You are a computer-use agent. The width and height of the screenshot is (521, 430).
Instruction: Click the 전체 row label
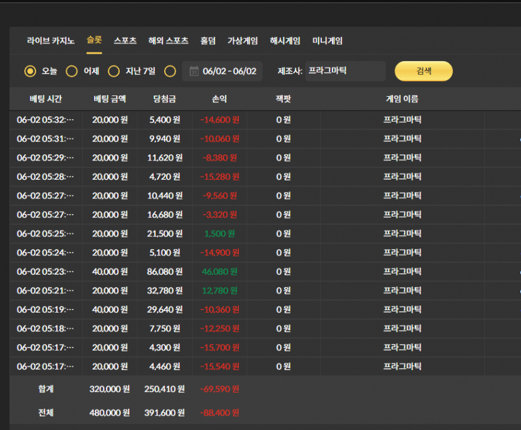pos(46,413)
